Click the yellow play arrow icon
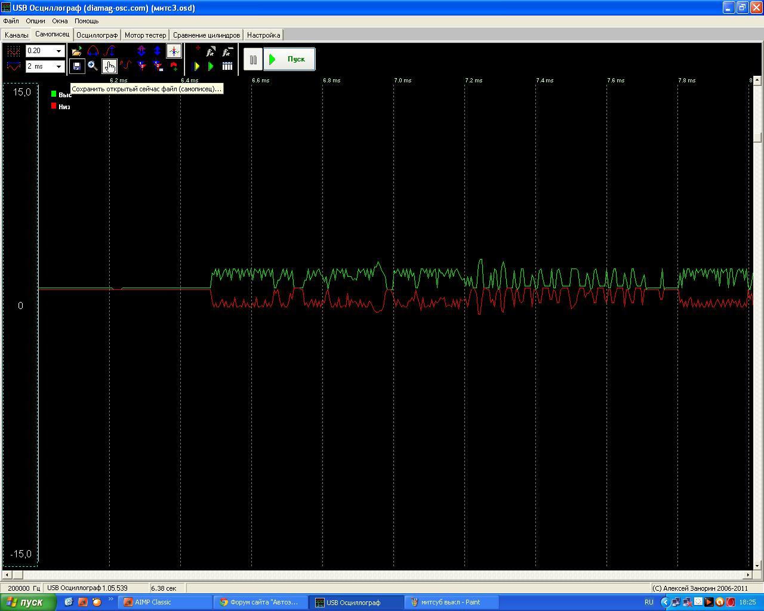 pyautogui.click(x=197, y=66)
